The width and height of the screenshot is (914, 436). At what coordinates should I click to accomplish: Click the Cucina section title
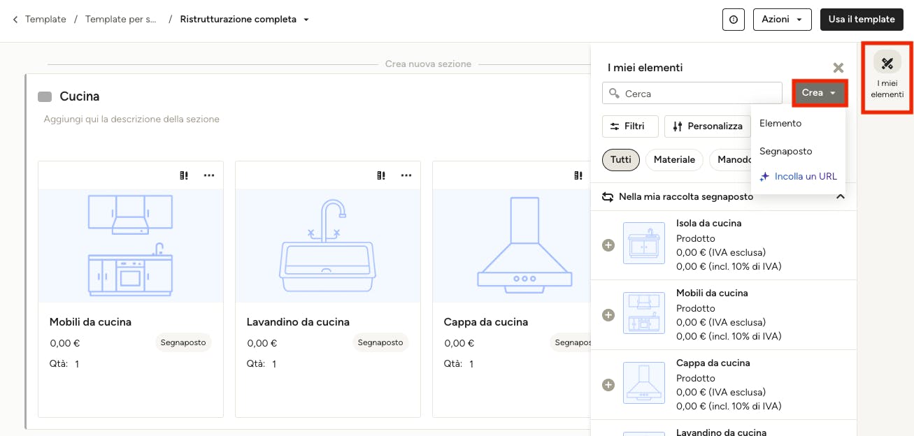[x=80, y=96]
